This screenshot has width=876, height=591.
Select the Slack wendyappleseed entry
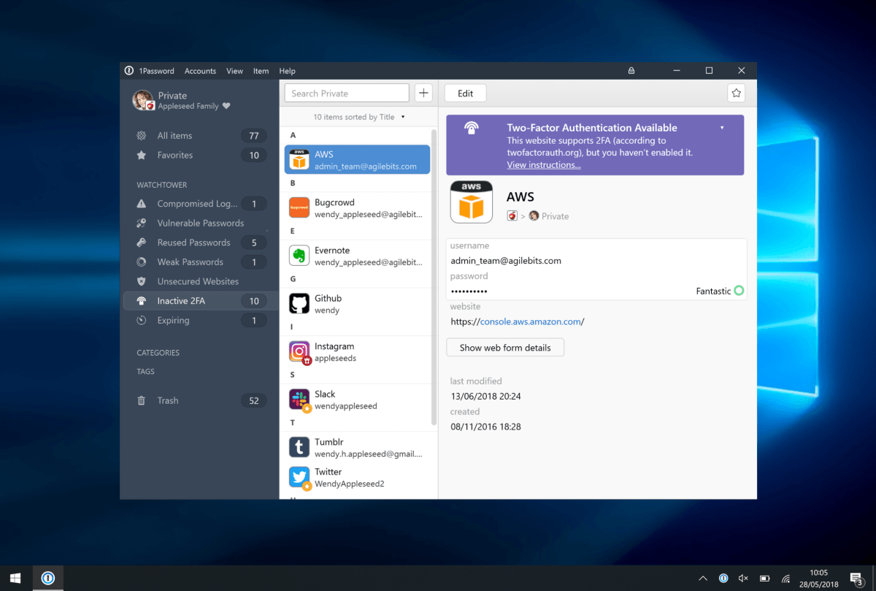(357, 400)
